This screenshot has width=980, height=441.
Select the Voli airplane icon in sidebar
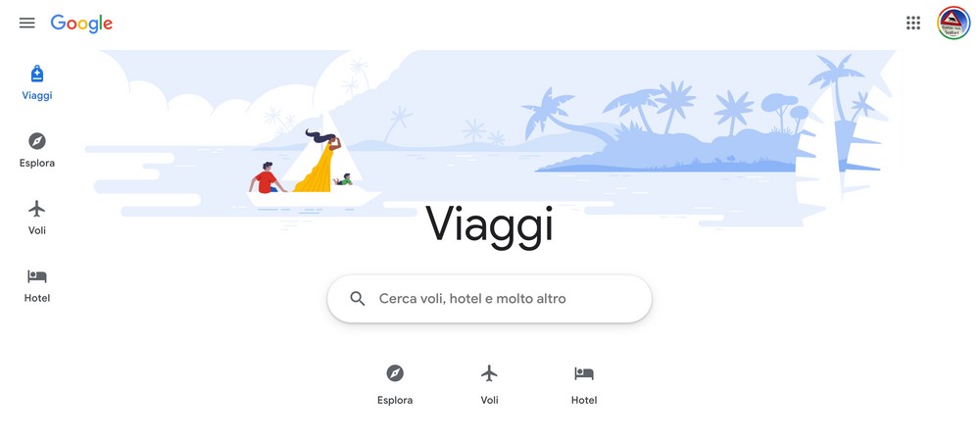click(37, 209)
